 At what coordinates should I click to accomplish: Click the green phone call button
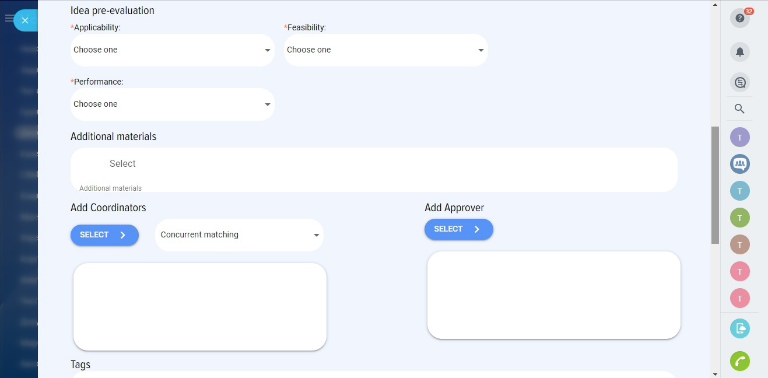click(x=739, y=361)
